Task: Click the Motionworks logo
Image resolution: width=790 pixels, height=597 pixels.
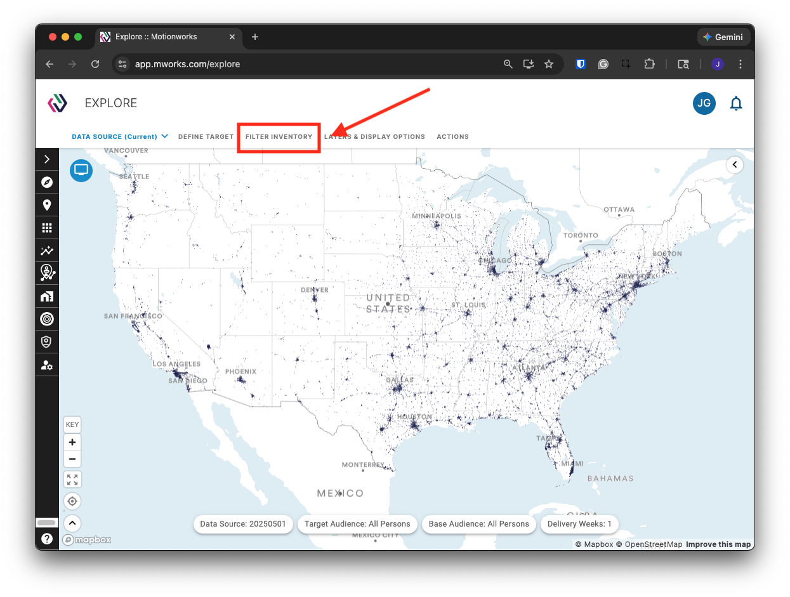Action: pos(58,103)
